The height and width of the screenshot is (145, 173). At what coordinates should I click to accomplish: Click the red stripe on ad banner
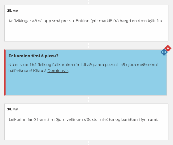(5, 72)
